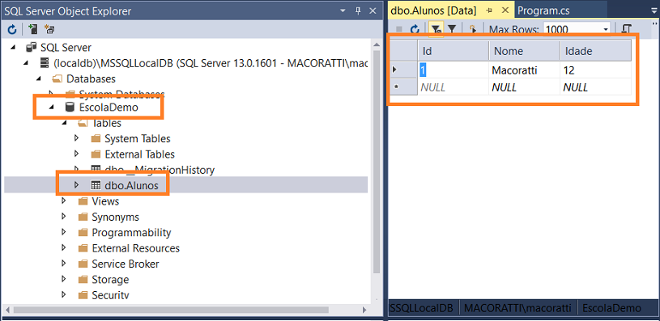The width and height of the screenshot is (660, 321).
Task: Expand the External Tables folder
Action: click(x=77, y=154)
